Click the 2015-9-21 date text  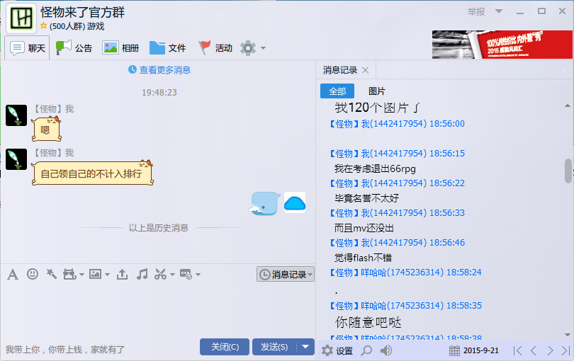tap(480, 350)
